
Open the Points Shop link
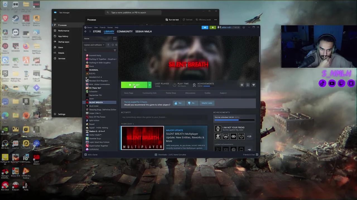pyautogui.click(x=171, y=93)
